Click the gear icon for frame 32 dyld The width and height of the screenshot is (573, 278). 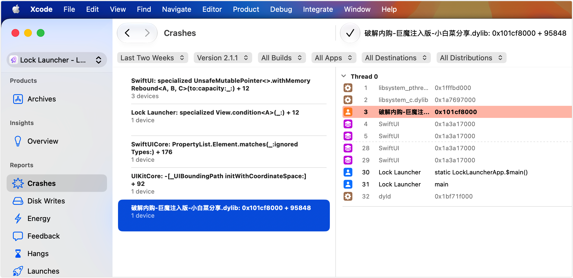point(348,196)
